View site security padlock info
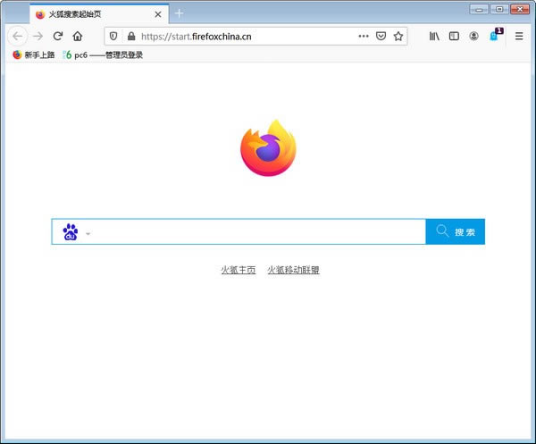 click(131, 37)
